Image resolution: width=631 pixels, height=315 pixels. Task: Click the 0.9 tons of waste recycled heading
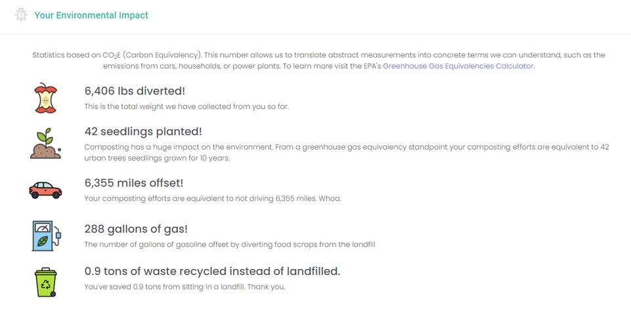click(x=212, y=271)
